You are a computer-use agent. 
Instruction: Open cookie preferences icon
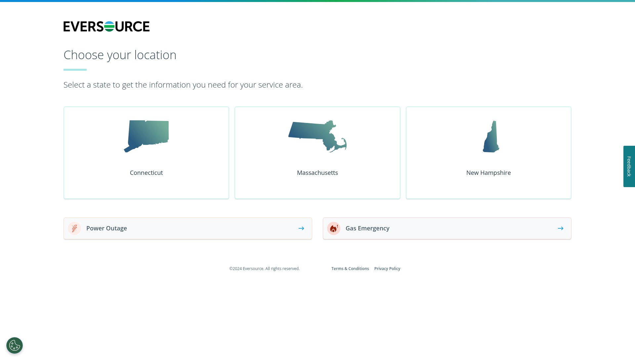pos(15,345)
